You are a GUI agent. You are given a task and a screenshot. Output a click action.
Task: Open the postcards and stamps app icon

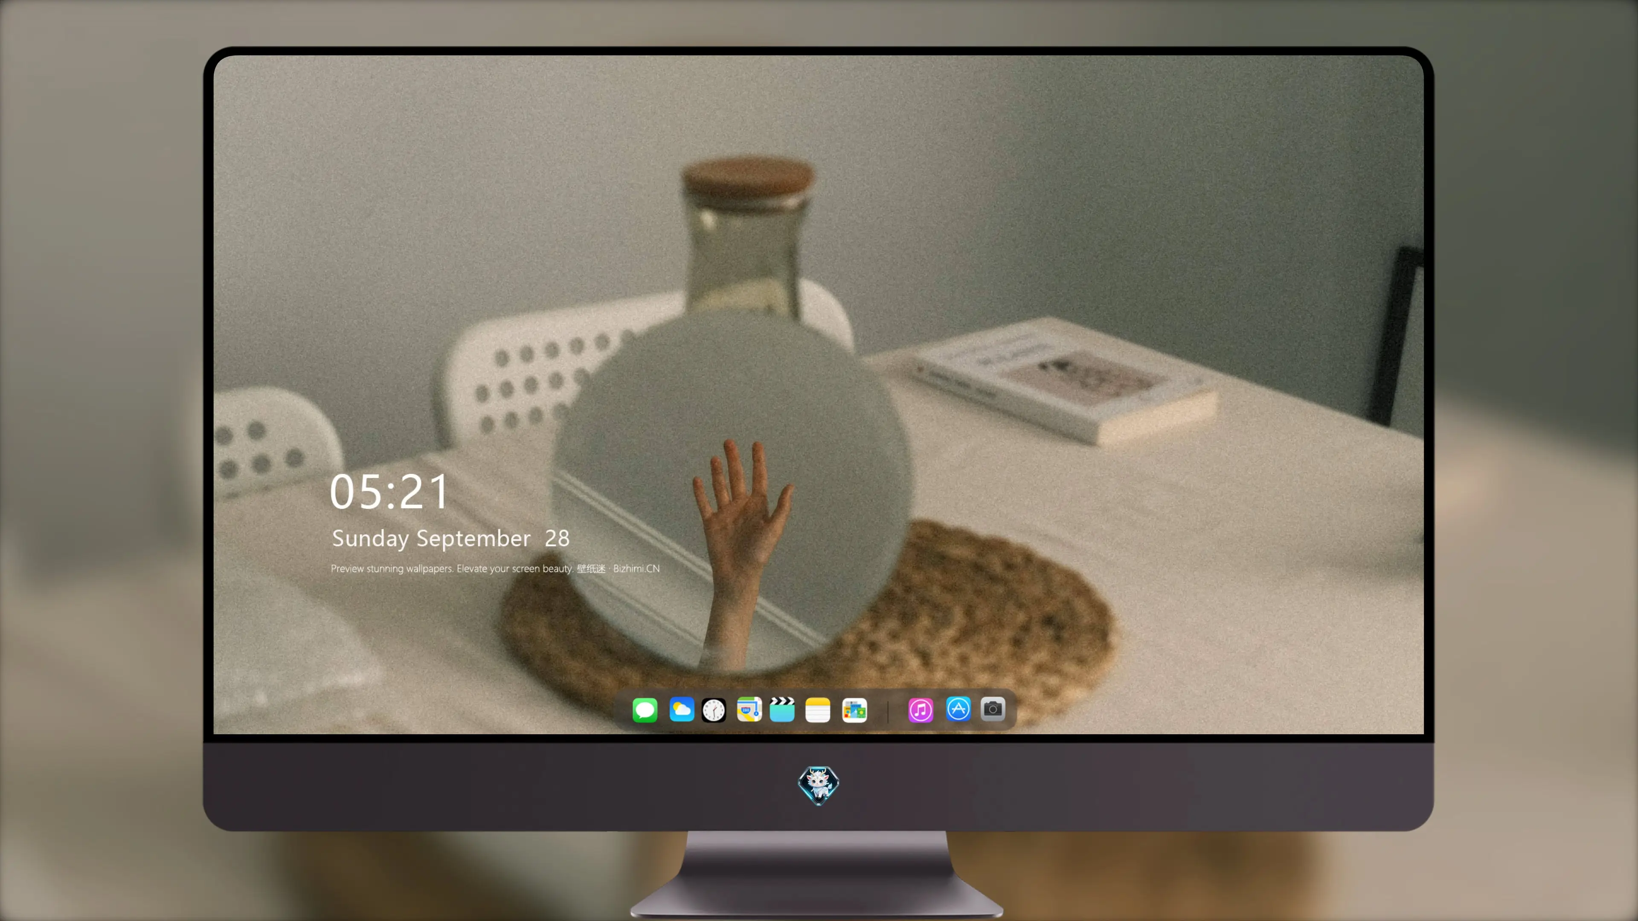[854, 710]
